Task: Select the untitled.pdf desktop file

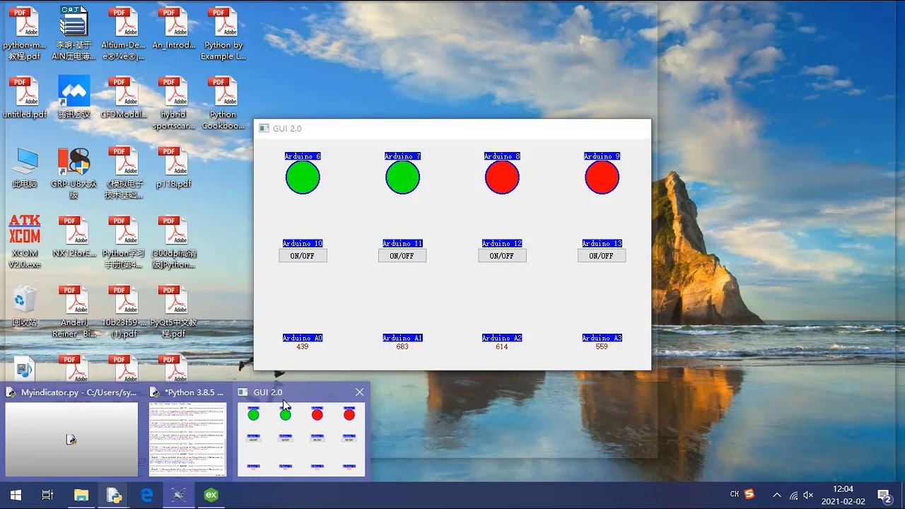Action: tap(24, 98)
